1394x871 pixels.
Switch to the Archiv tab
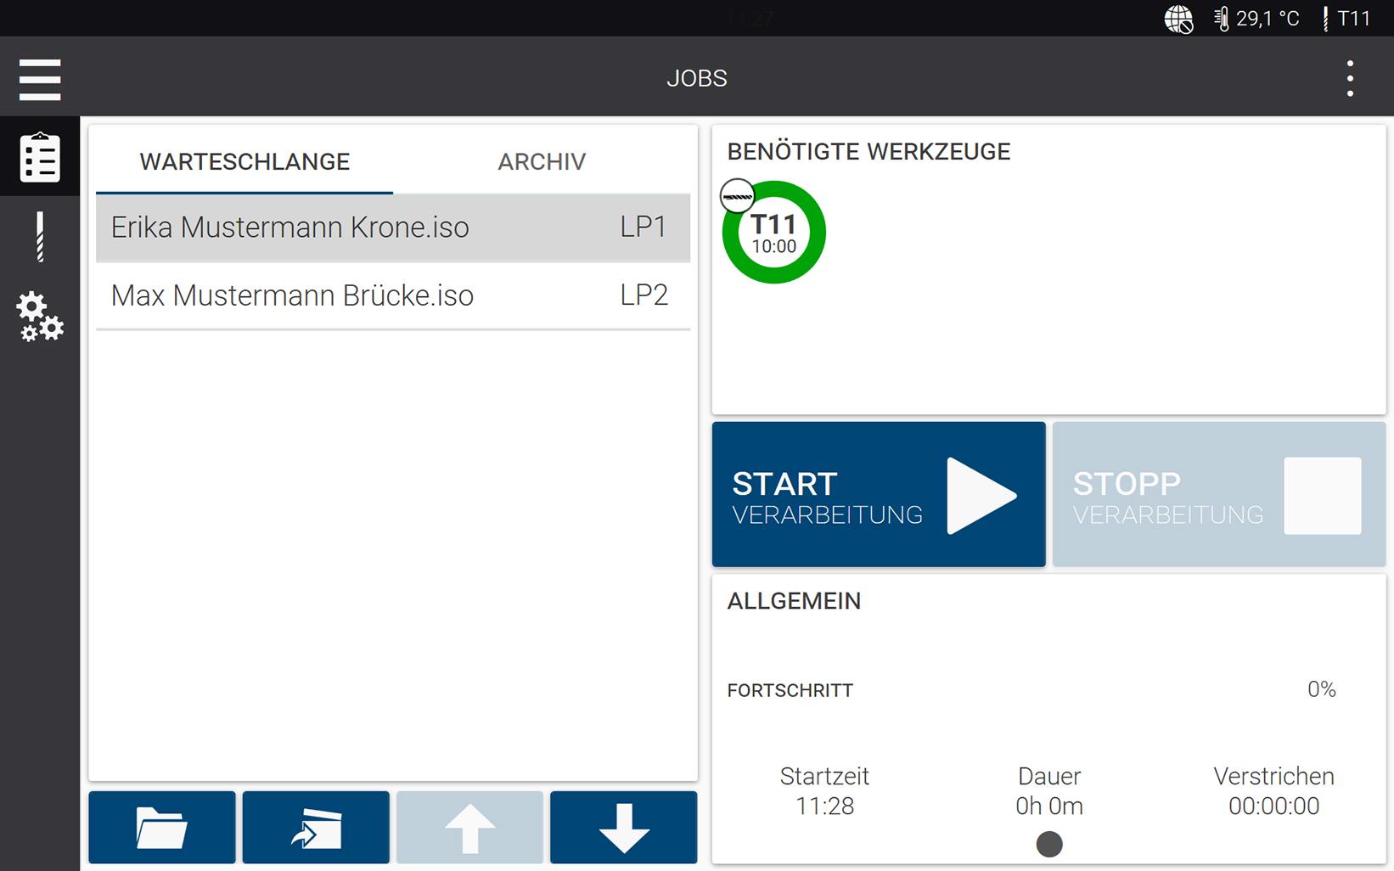click(x=542, y=161)
